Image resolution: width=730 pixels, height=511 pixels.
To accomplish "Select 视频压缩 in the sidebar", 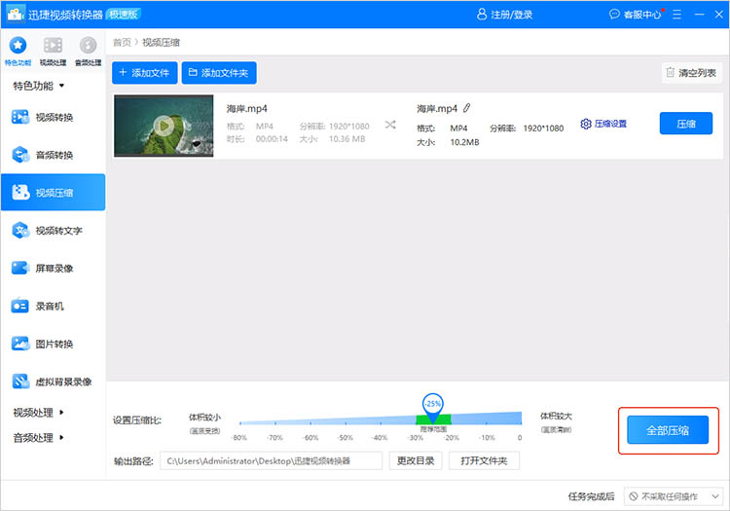I will pyautogui.click(x=53, y=192).
